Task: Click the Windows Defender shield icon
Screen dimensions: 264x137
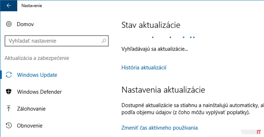Action: [9, 92]
